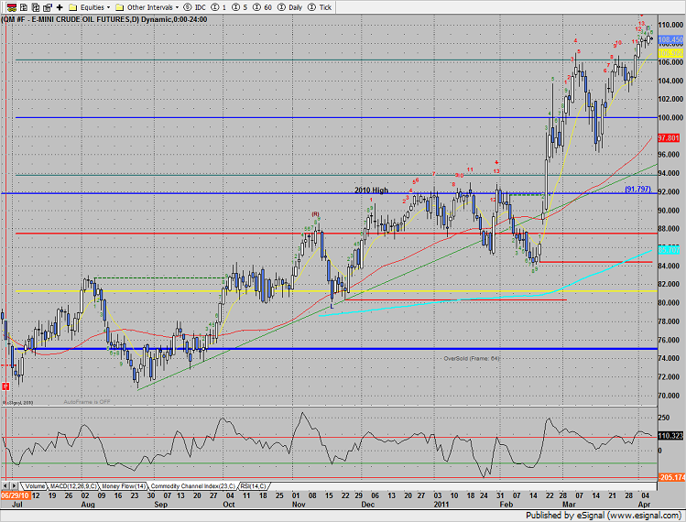Click the black plus icon in toolbar
686x522 pixels.
point(60,7)
